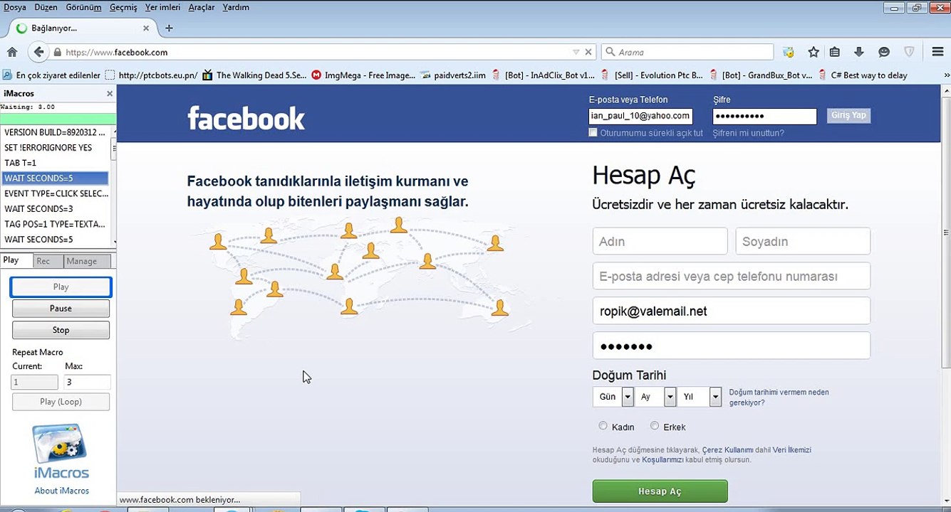
Task: Open Doğum tarihimi vermem neden gerekiyor link
Action: pos(779,398)
